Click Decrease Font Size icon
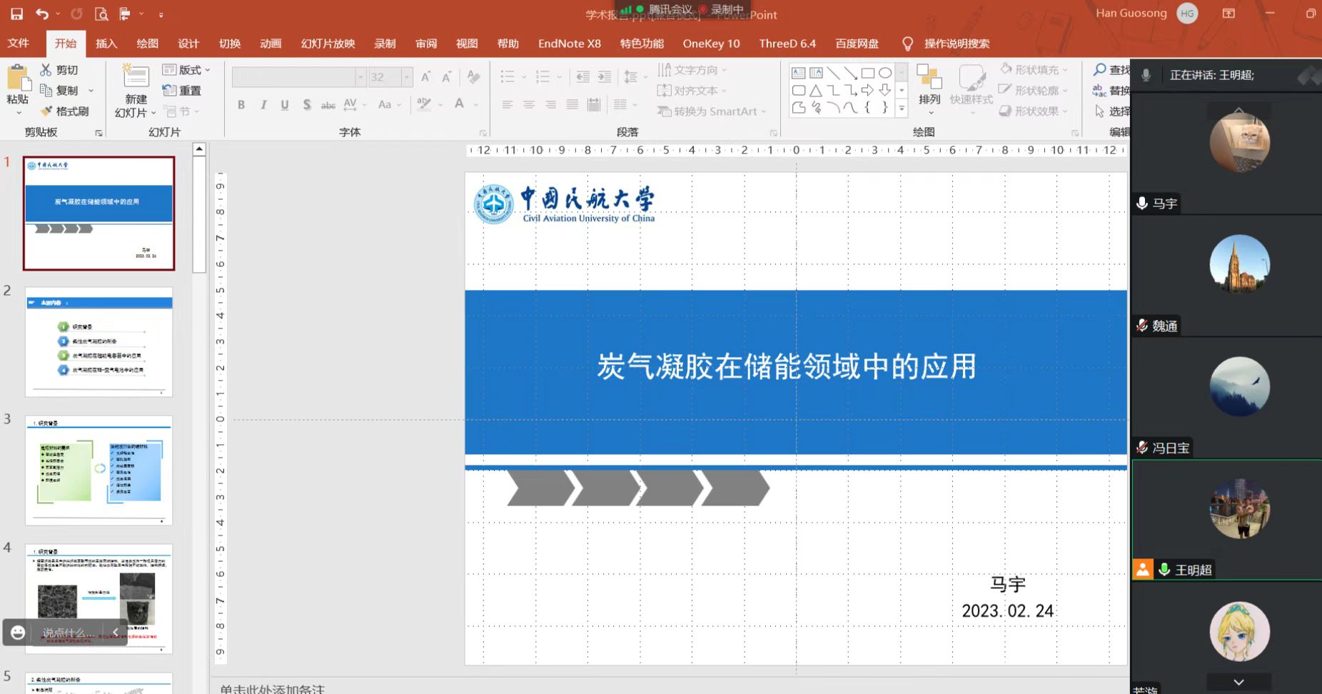Screen dimensions: 1322x694 point(447,76)
